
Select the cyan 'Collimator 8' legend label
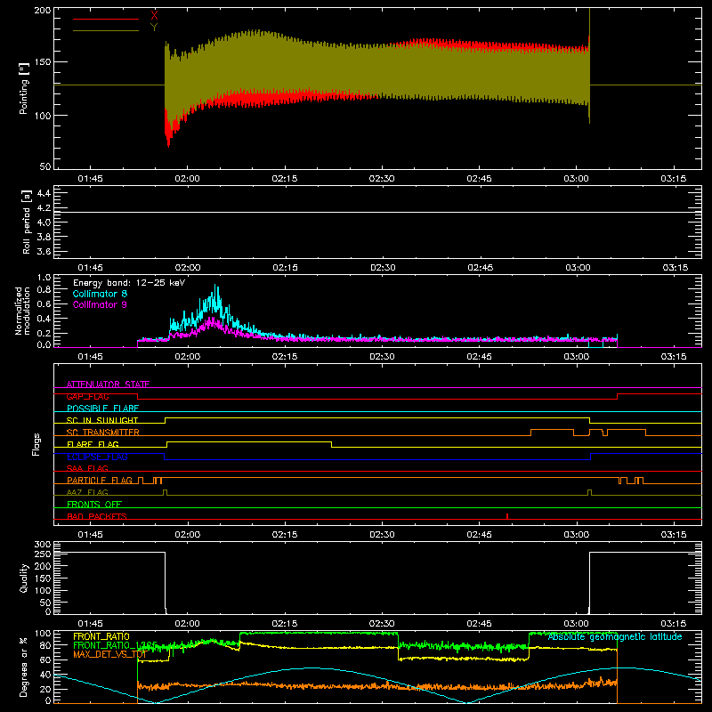pos(100,294)
